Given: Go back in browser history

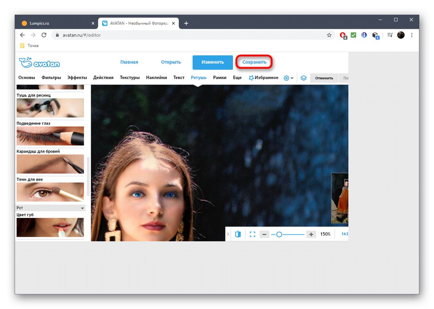Looking at the screenshot, I should point(22,35).
